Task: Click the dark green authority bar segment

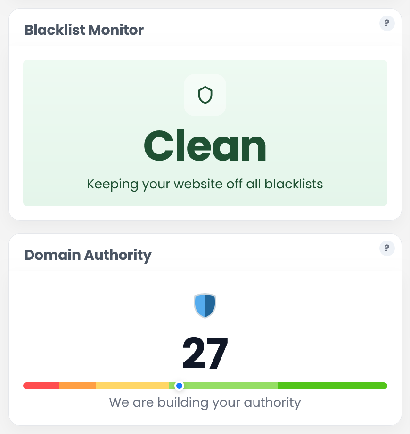Action: click(x=333, y=386)
